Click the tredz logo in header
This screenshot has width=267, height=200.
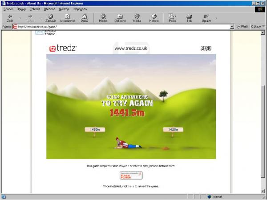click(x=63, y=48)
